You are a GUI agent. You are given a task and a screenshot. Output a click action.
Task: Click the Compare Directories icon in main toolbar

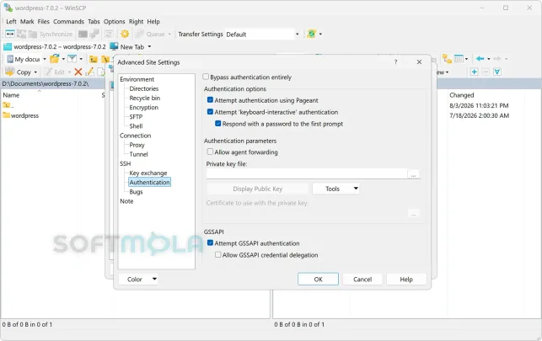click(x=10, y=34)
